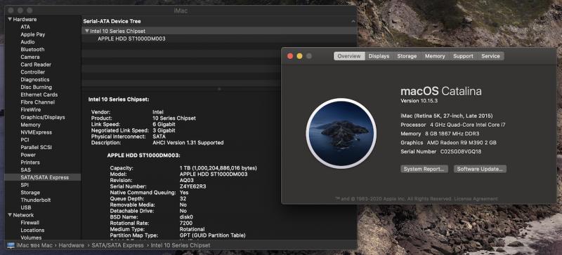
Task: Select Diagnostics in the sidebar
Action: [34, 79]
